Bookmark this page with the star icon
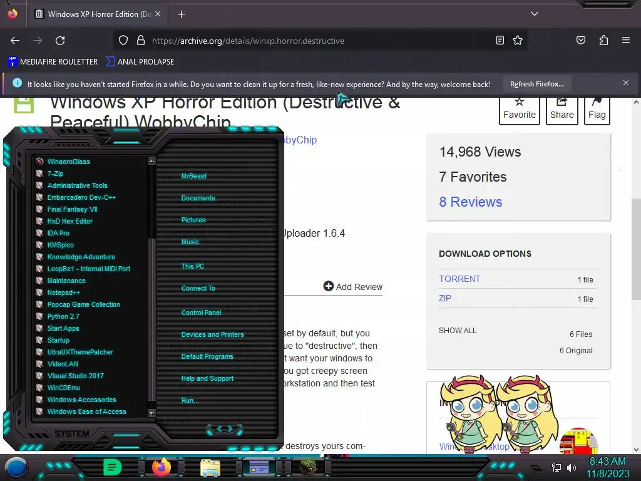The height and width of the screenshot is (481, 641). click(518, 40)
